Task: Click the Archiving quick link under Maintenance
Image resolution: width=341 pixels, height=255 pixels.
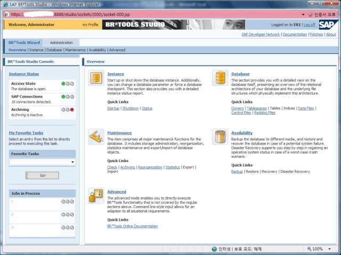Action: click(x=127, y=167)
